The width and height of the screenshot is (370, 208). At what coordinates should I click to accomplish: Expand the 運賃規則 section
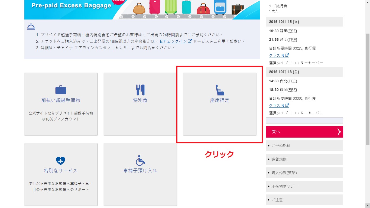coord(304,159)
